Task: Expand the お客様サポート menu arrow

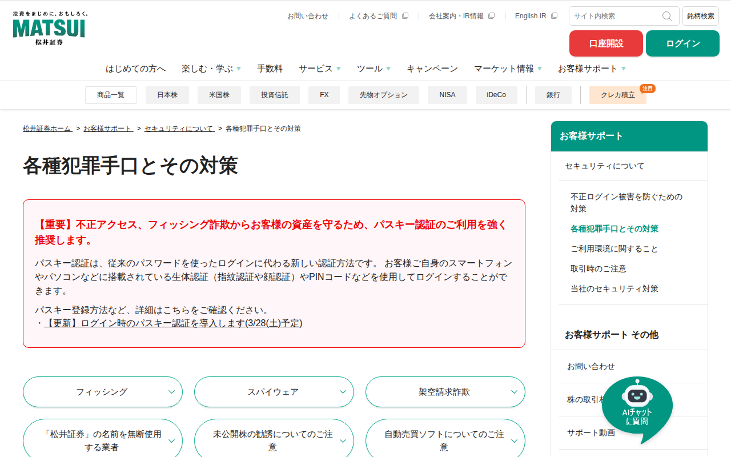Action: (x=624, y=69)
